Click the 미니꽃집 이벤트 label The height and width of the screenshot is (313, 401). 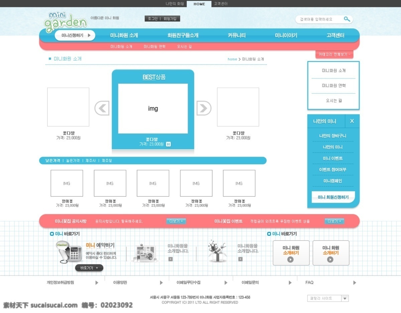click(228, 221)
